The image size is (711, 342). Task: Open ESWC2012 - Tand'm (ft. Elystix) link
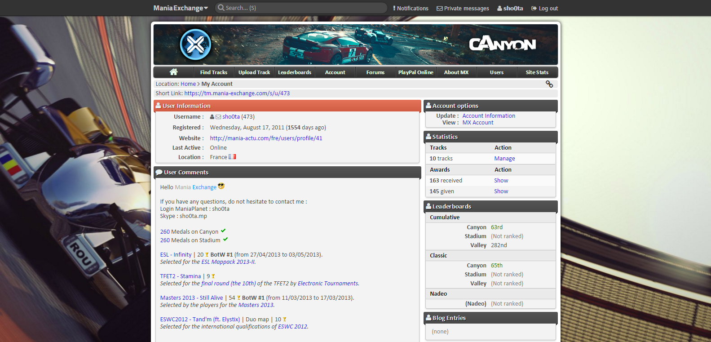tap(200, 320)
